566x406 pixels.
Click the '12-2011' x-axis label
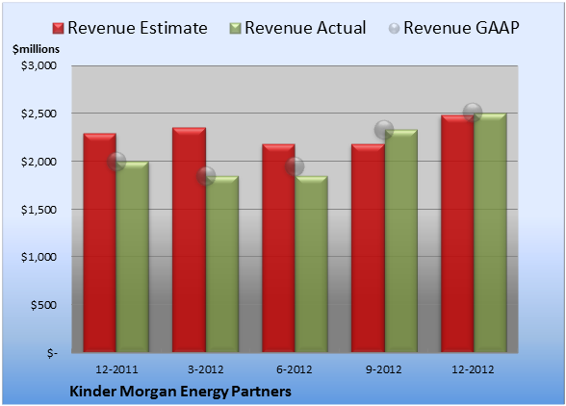pyautogui.click(x=116, y=369)
